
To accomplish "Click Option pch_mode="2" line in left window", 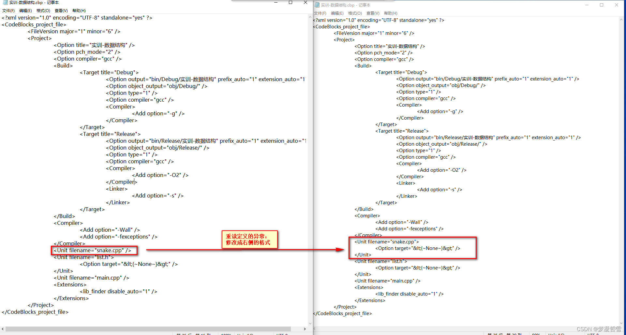I will (x=87, y=52).
